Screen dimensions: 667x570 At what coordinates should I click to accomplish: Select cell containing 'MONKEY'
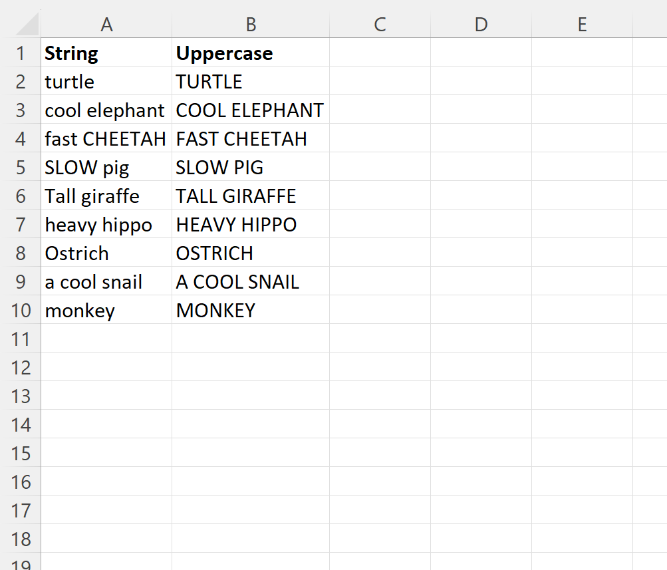coord(251,310)
